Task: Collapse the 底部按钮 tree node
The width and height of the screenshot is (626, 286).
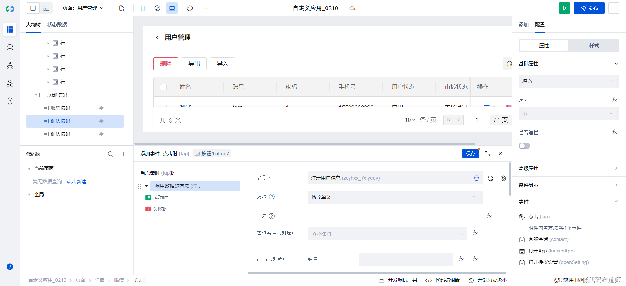Action: coord(36,95)
